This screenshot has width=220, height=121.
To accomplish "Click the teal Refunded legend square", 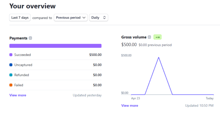I will [x=11, y=75].
